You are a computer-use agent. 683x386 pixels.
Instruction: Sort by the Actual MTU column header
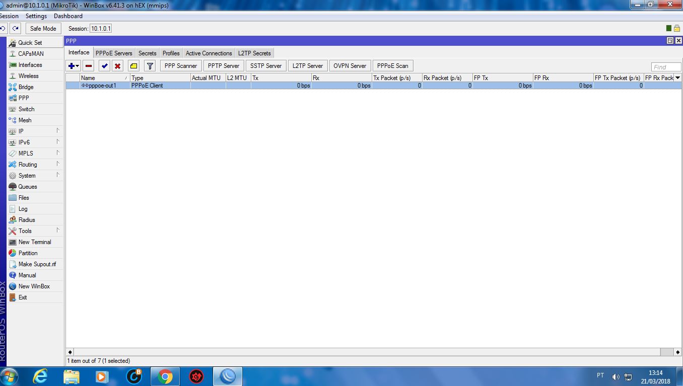pyautogui.click(x=208, y=78)
